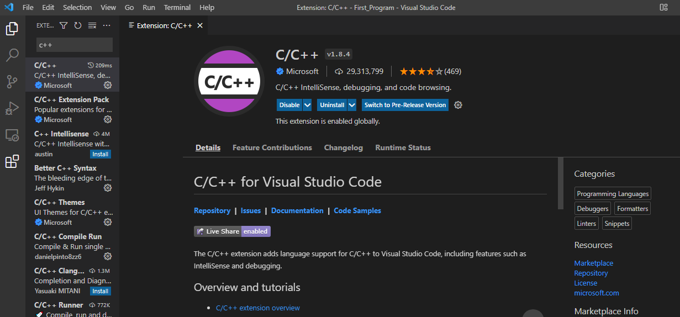Open the Issues link
This screenshot has height=317, width=680.
[x=251, y=210]
